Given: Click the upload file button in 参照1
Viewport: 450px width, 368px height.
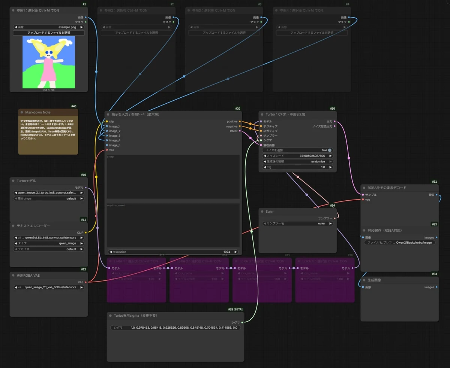Looking at the screenshot, I should click(x=49, y=33).
